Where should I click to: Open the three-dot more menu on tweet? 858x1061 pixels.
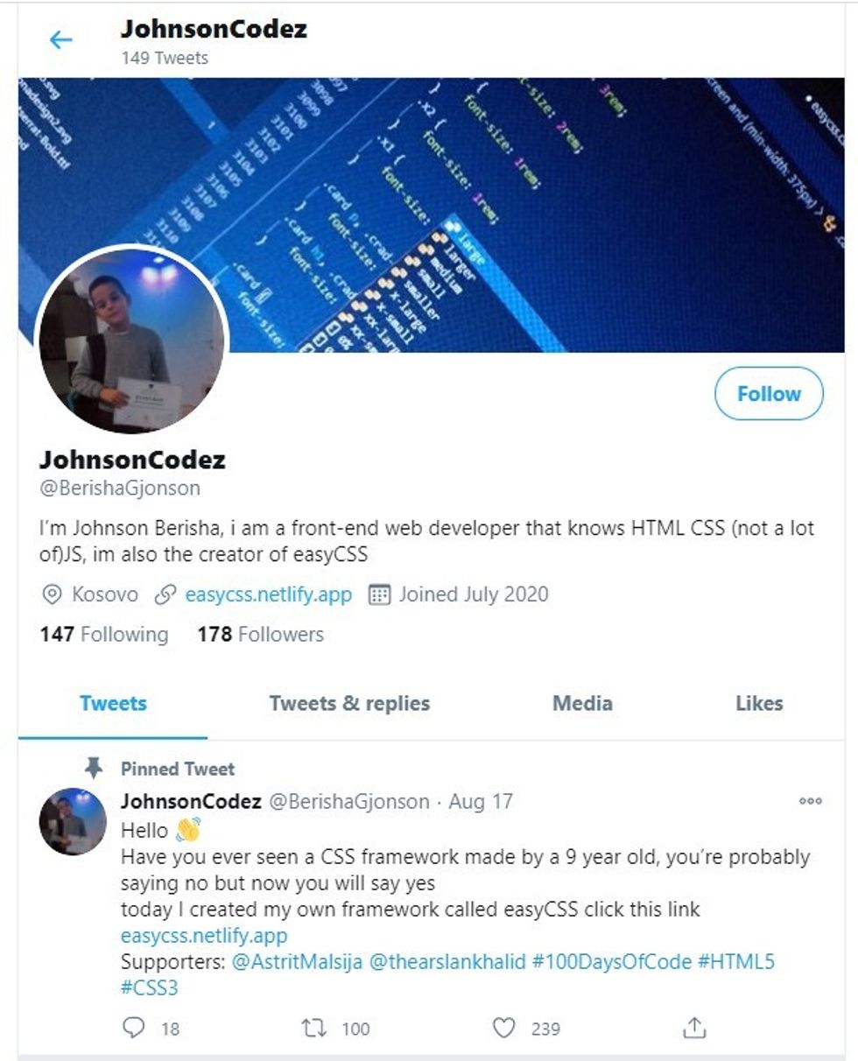pos(811,801)
